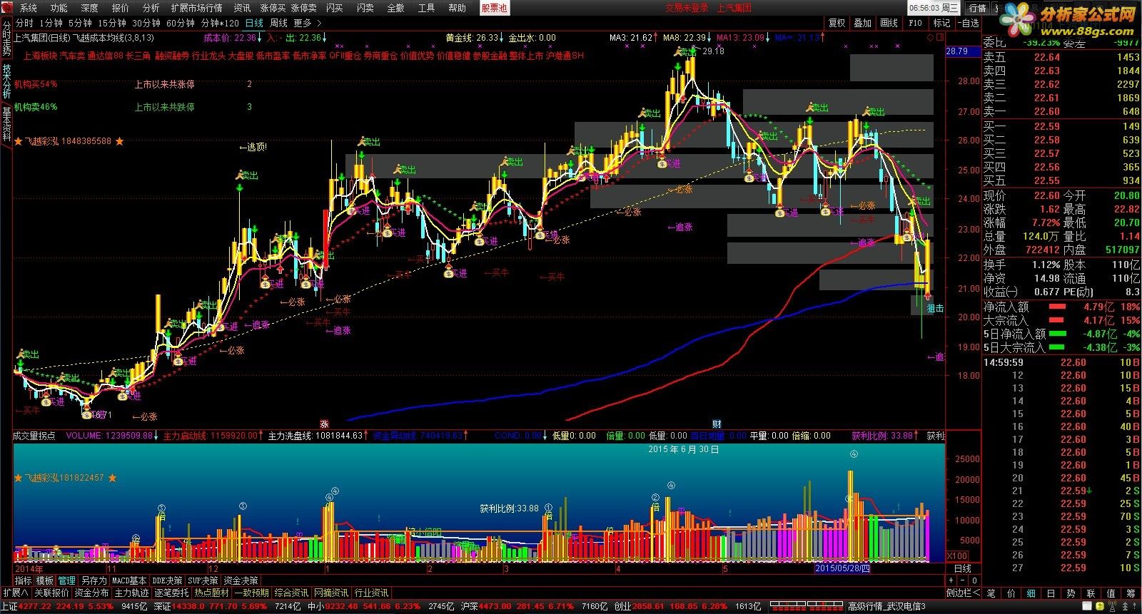The image size is (1142, 614).
Task: Click the 标记 toolbar button
Action: click(x=941, y=23)
